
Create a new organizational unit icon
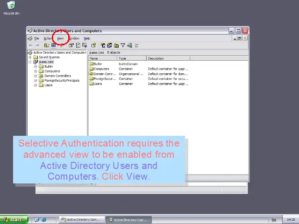pyautogui.click(x=116, y=45)
